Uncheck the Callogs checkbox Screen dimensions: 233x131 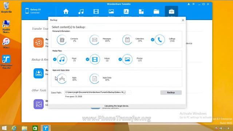pyautogui.click(x=153, y=40)
